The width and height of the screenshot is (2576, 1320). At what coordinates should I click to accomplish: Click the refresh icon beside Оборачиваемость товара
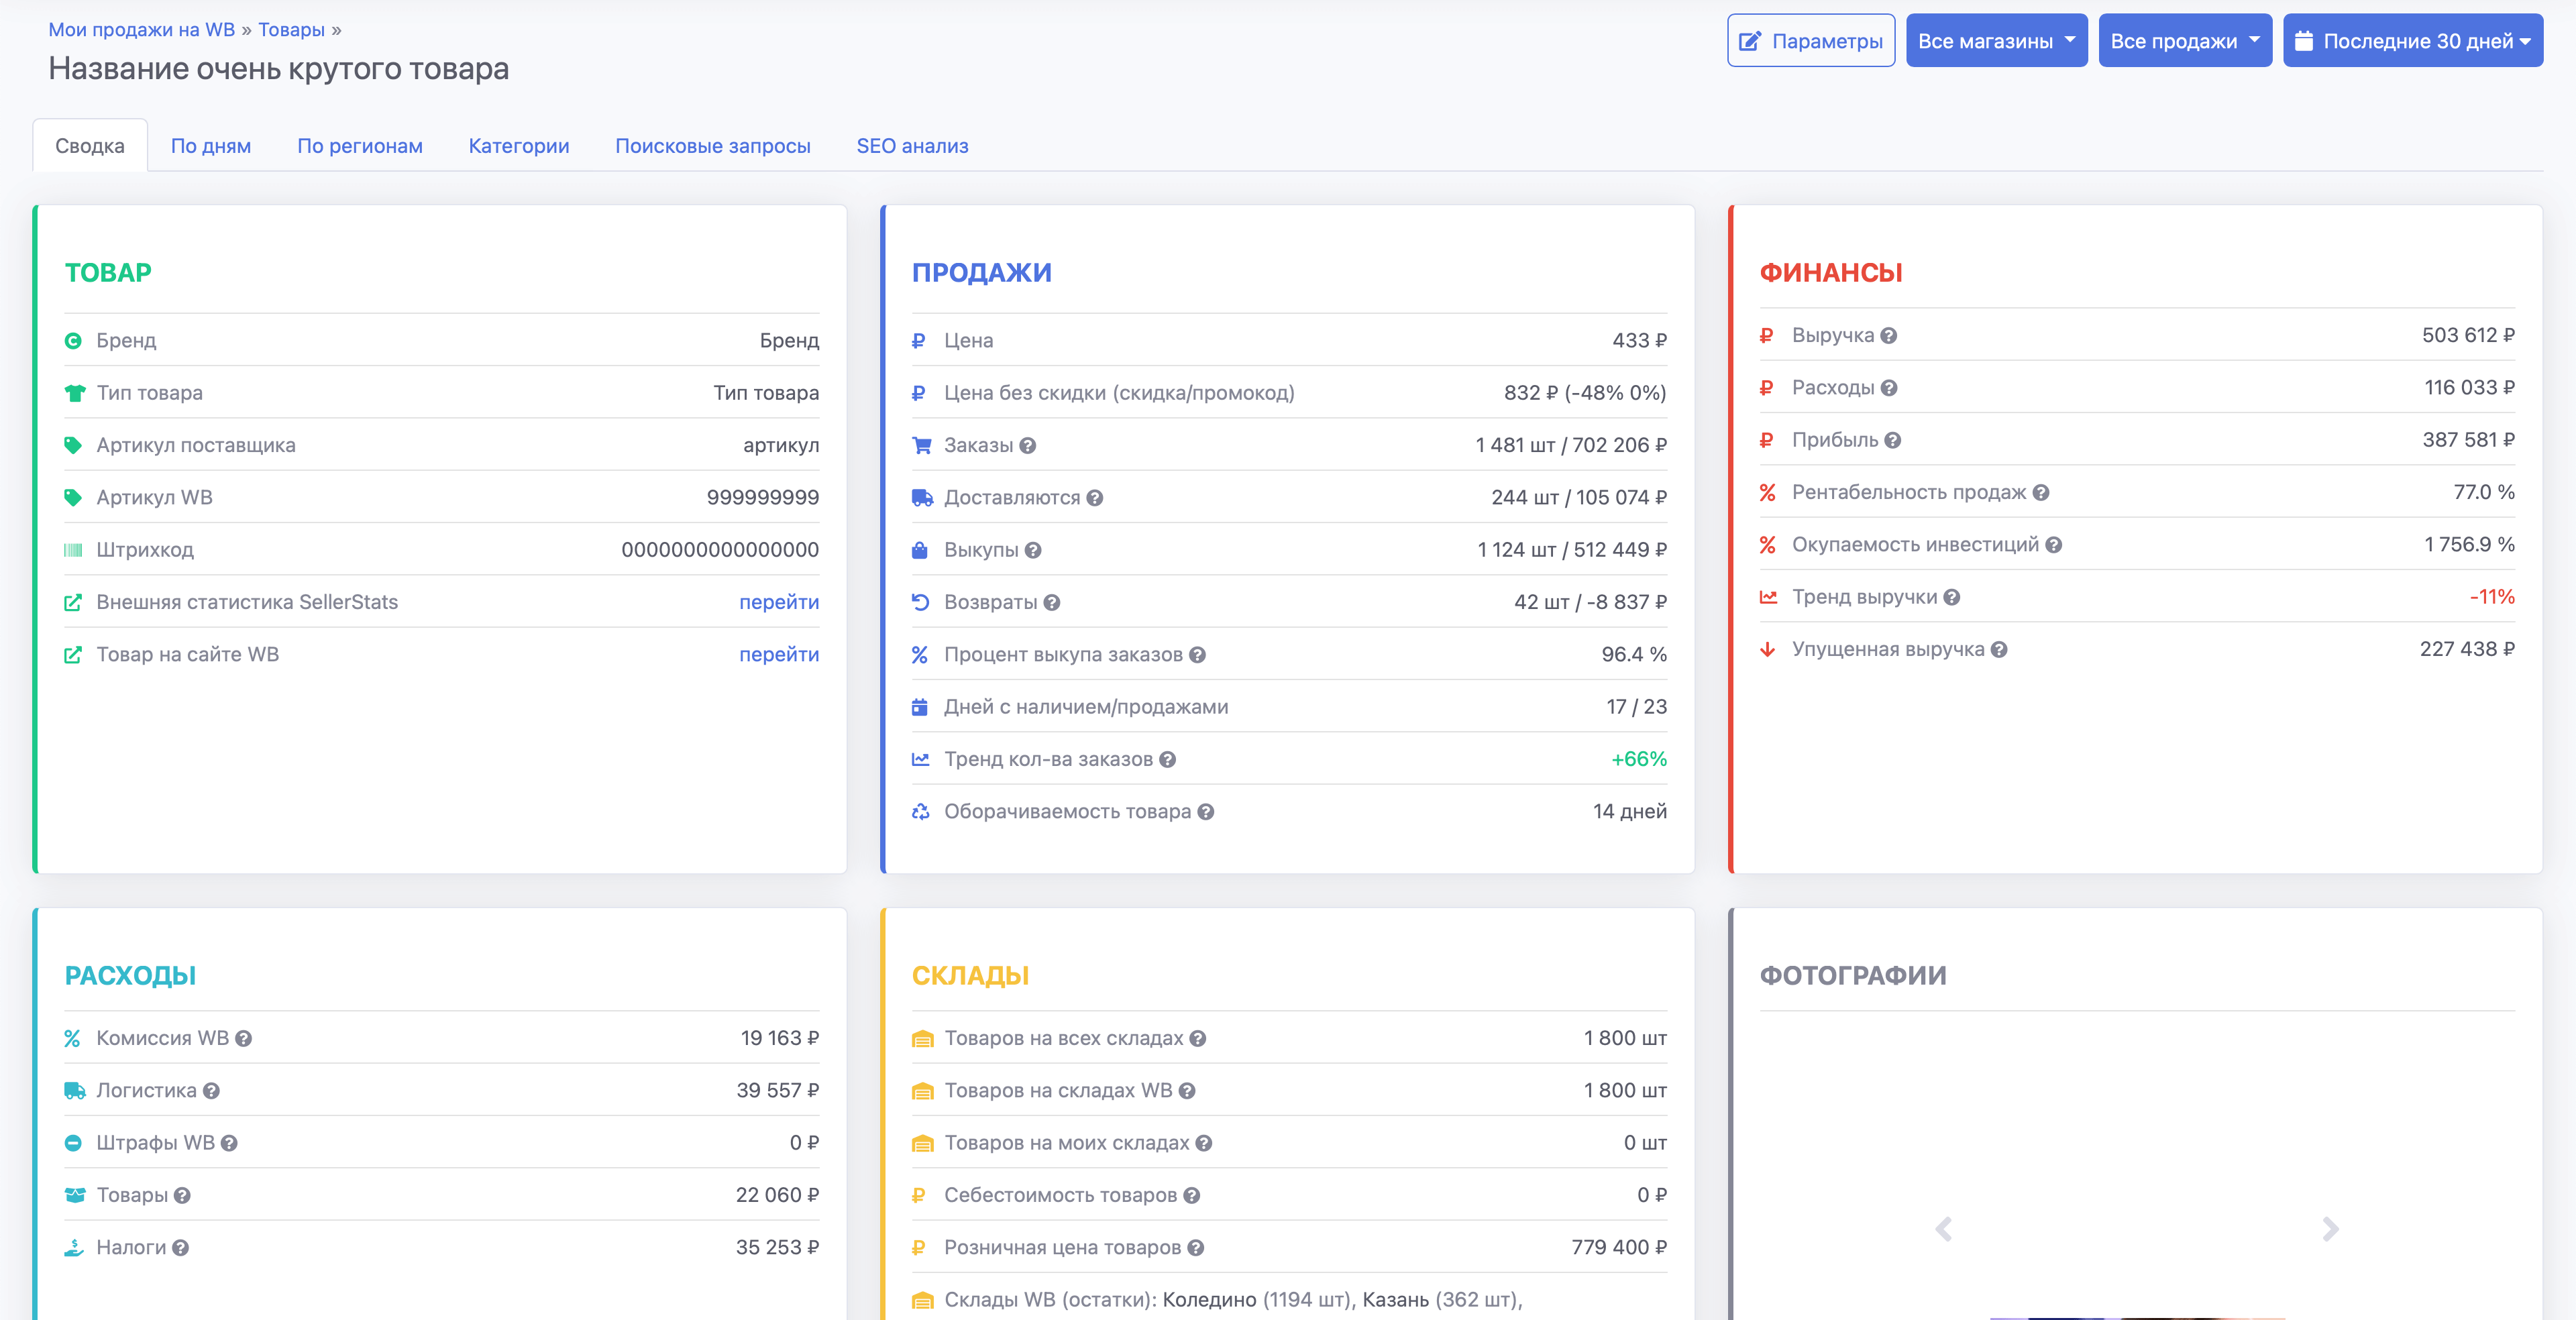(x=920, y=811)
